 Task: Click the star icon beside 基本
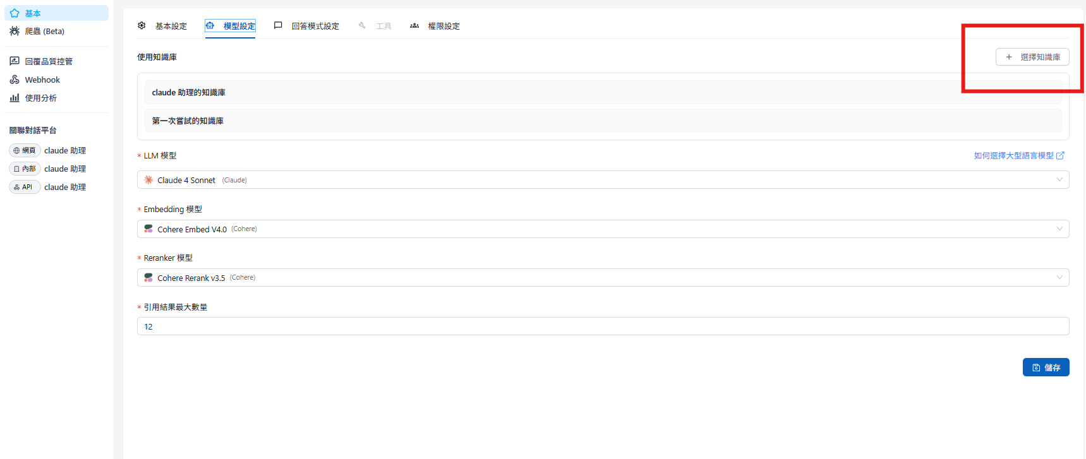click(x=15, y=13)
